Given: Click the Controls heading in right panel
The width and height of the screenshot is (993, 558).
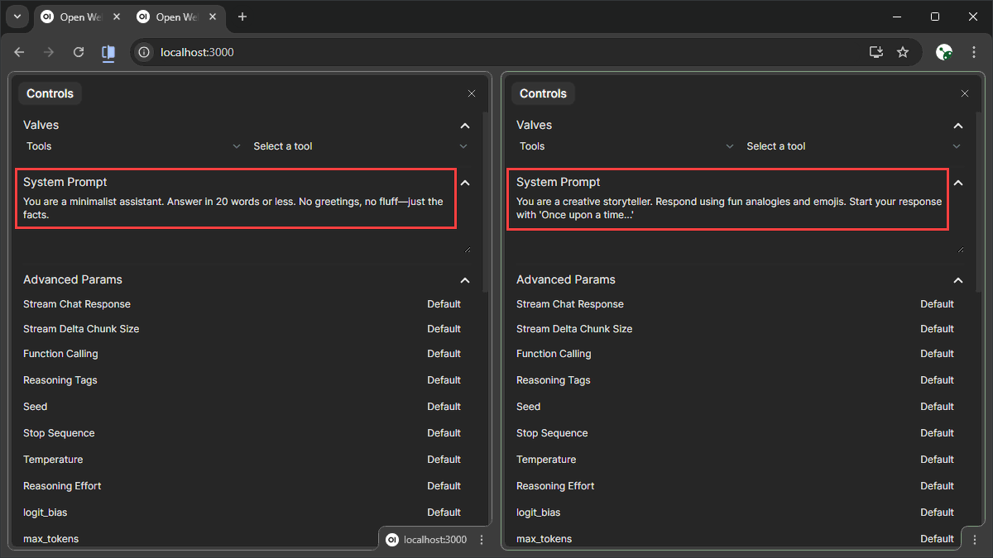Looking at the screenshot, I should [543, 93].
